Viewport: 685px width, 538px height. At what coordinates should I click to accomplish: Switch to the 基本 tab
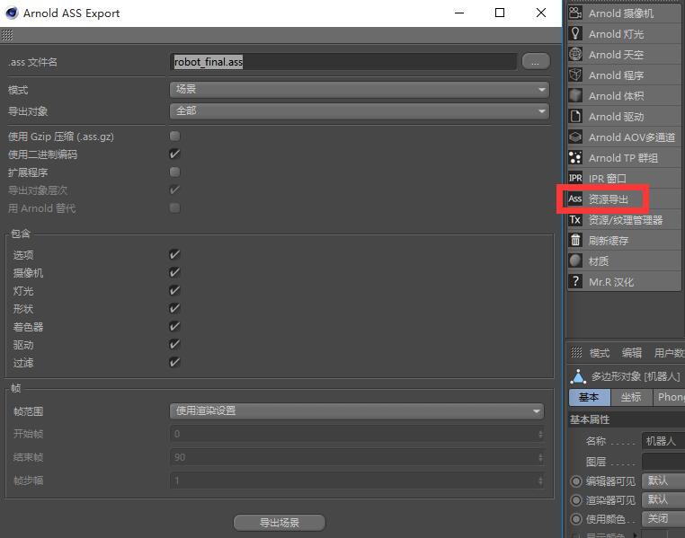(590, 398)
